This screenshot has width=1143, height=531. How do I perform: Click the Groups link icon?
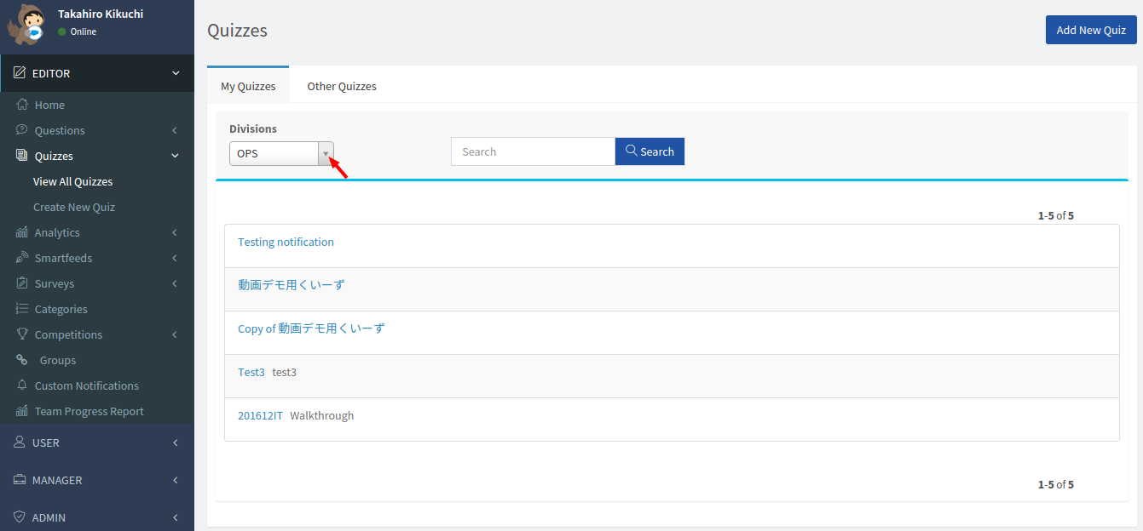22,360
